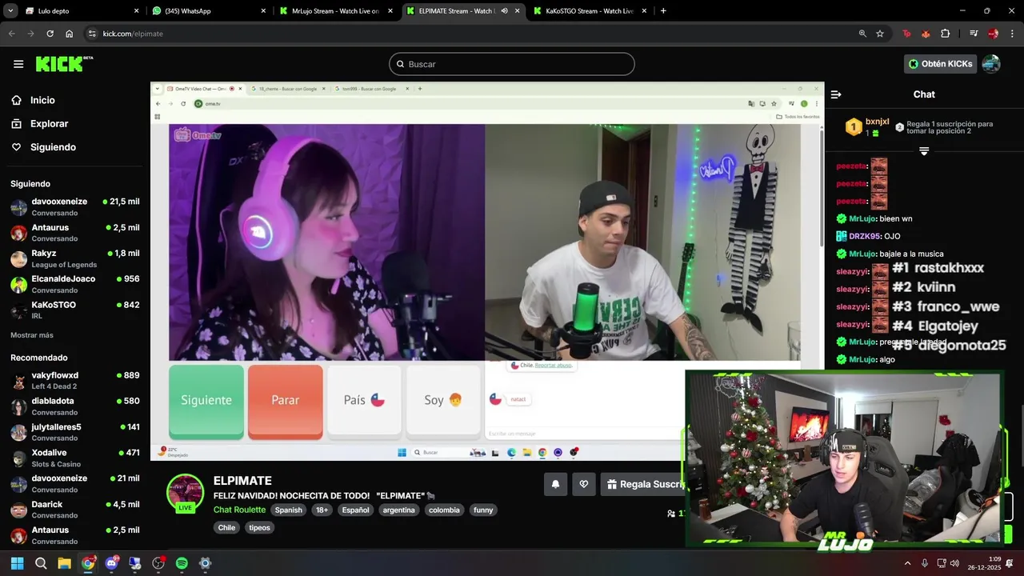Click the taskbar microphone icon

tap(925, 563)
